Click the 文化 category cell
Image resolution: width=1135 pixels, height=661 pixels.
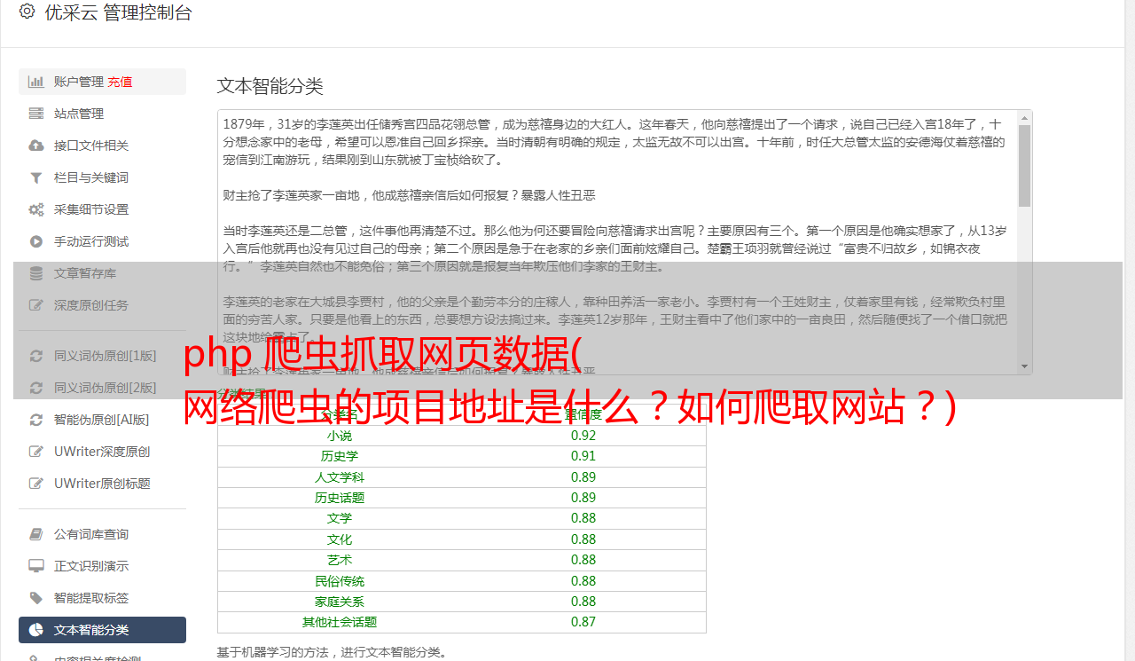340,539
